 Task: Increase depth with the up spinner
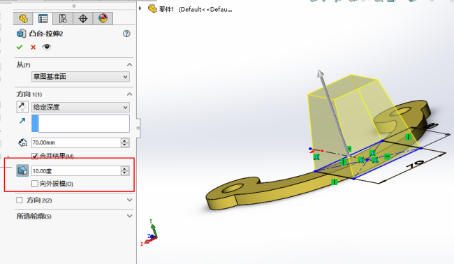click(125, 140)
